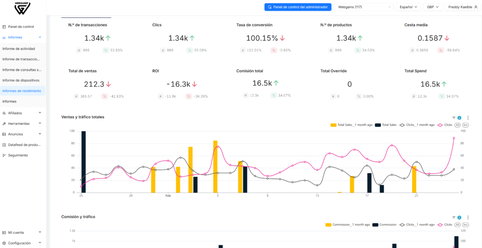Image resolution: width=482 pixels, height=248 pixels.
Task: Select Informe de dispositivos in sidebar
Action: pos(21,80)
